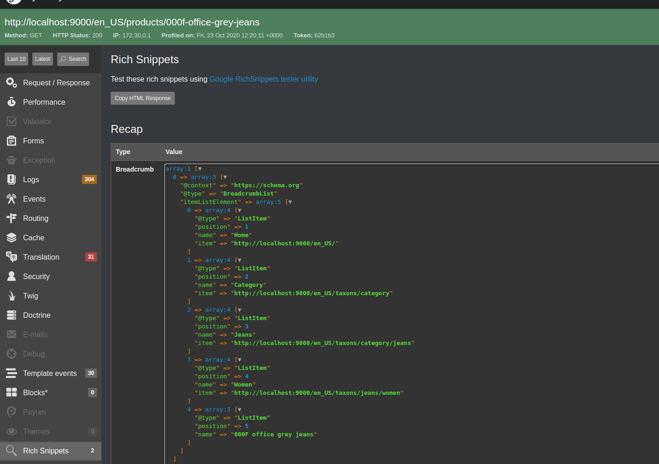Click the Search profiles button

(73, 59)
